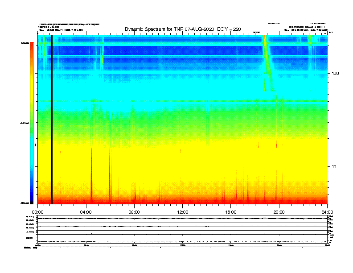
Task: Click the 24:00 time axis label
Action: coord(327,212)
